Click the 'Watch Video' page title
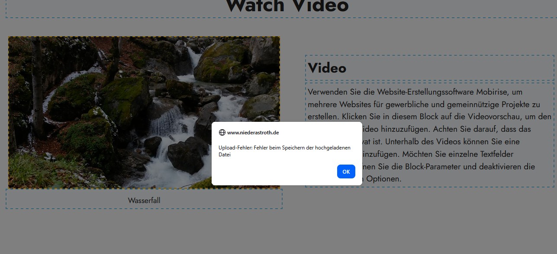The height and width of the screenshot is (254, 557). [x=287, y=6]
